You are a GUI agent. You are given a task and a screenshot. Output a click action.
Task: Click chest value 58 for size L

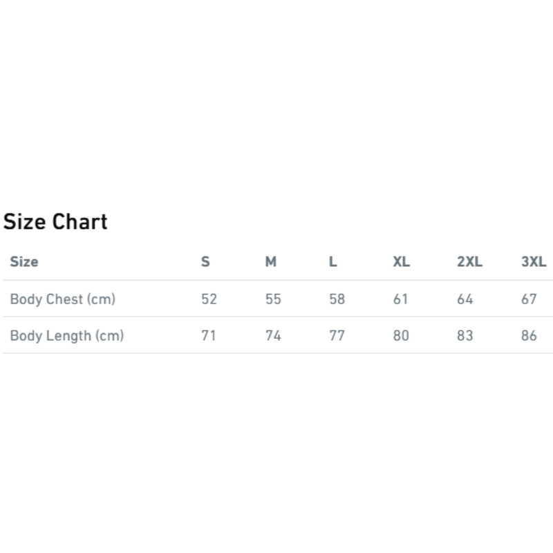point(337,299)
